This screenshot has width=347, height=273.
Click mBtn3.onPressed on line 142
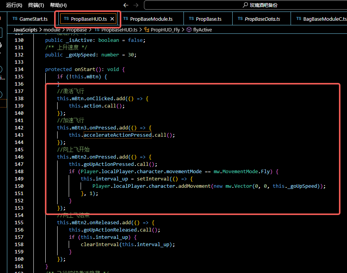pos(94,127)
